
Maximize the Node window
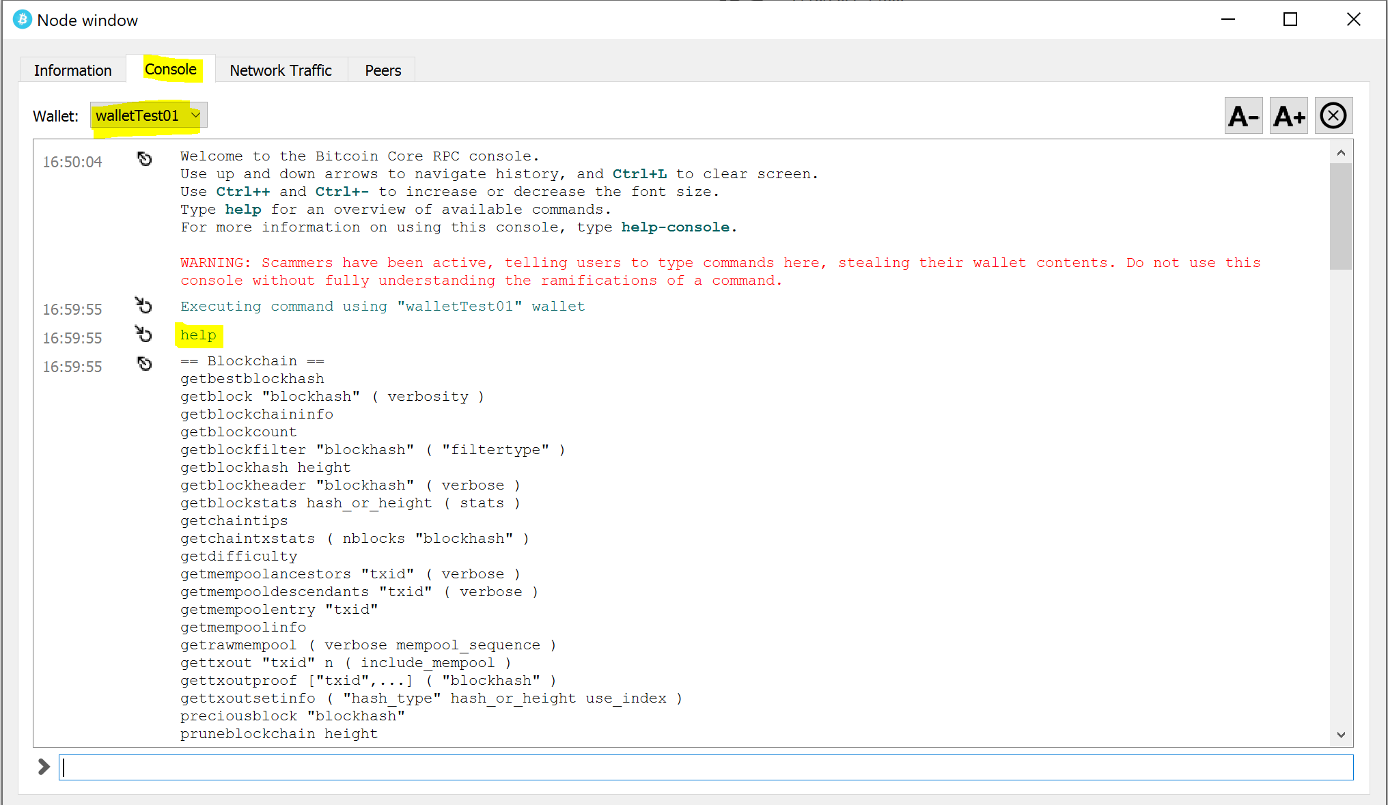(x=1290, y=20)
